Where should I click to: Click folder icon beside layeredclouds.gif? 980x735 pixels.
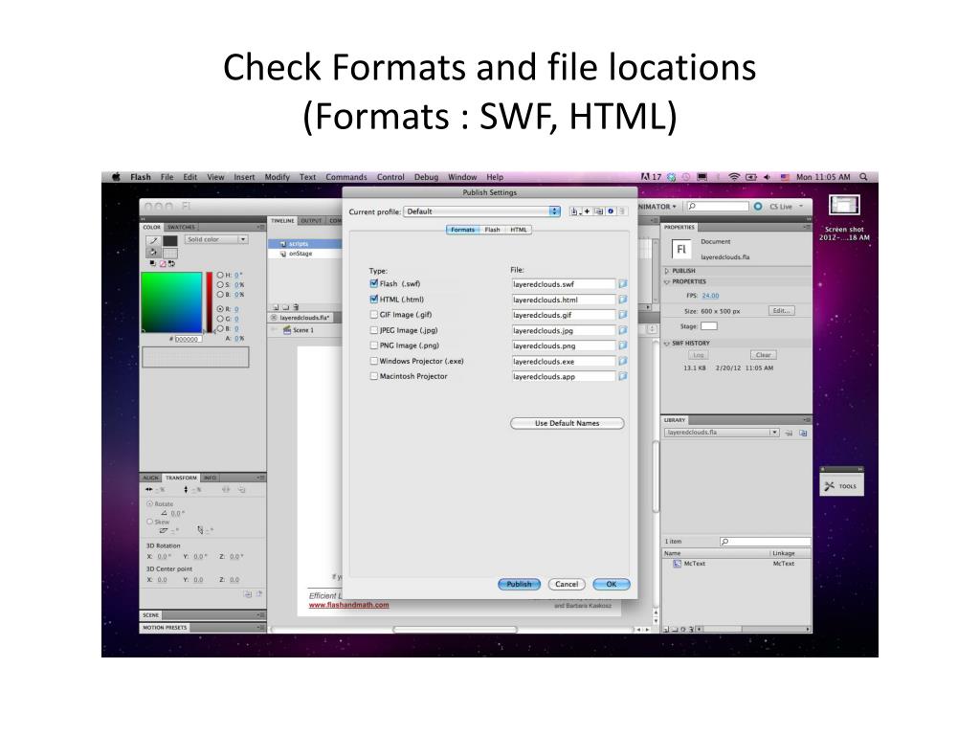pyautogui.click(x=622, y=315)
